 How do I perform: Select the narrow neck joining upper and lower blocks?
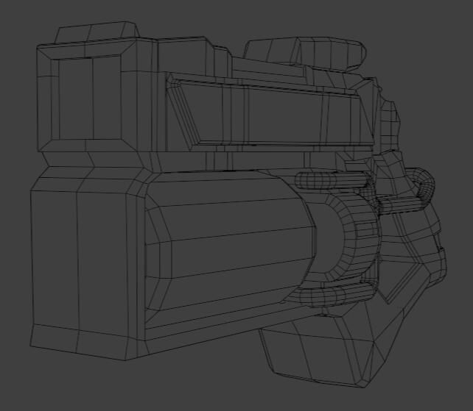pyautogui.click(x=96, y=158)
